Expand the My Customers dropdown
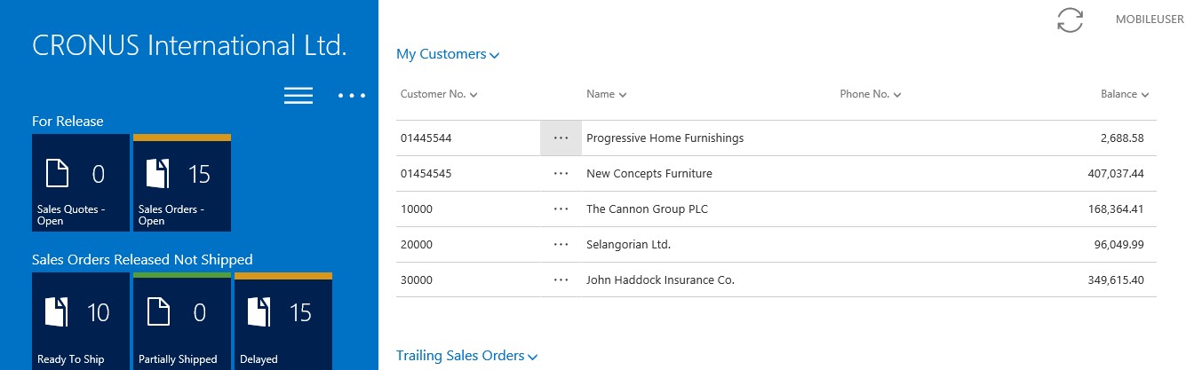The width and height of the screenshot is (1186, 370). point(448,55)
